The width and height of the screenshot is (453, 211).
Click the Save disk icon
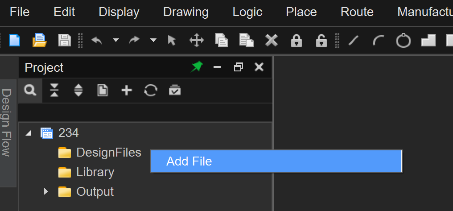[x=65, y=41]
